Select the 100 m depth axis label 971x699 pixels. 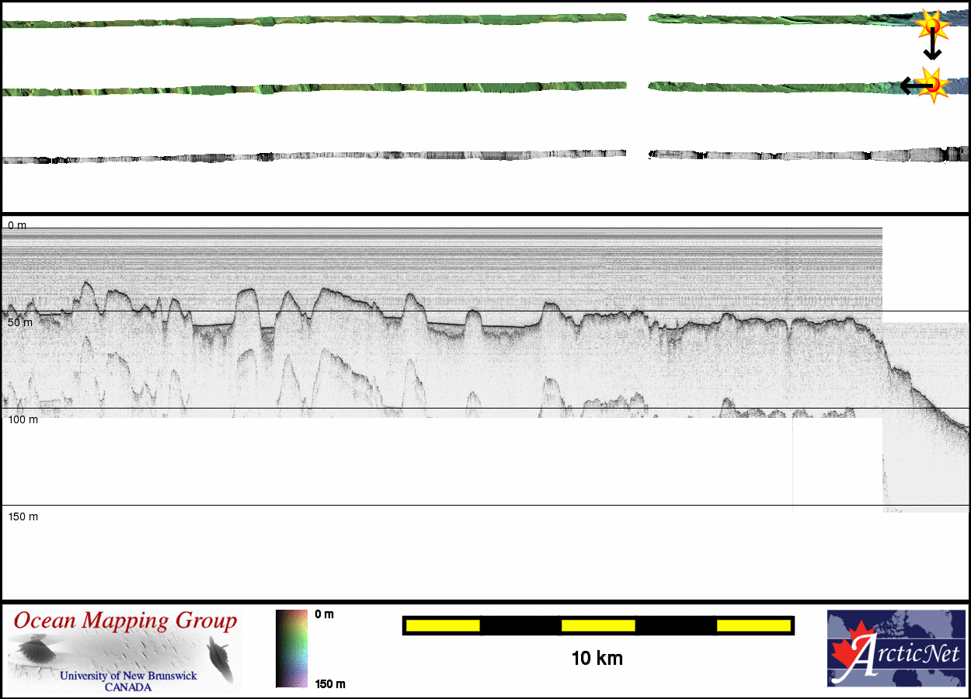tap(23, 419)
